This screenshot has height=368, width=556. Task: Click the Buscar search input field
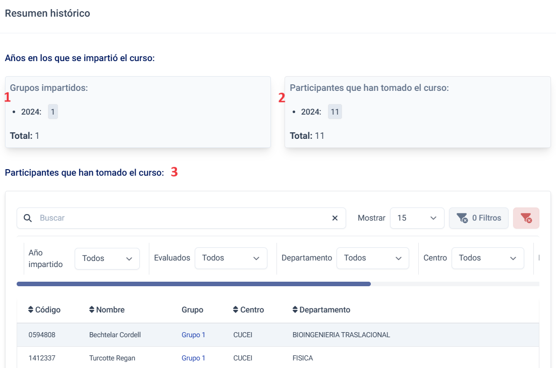pyautogui.click(x=182, y=218)
